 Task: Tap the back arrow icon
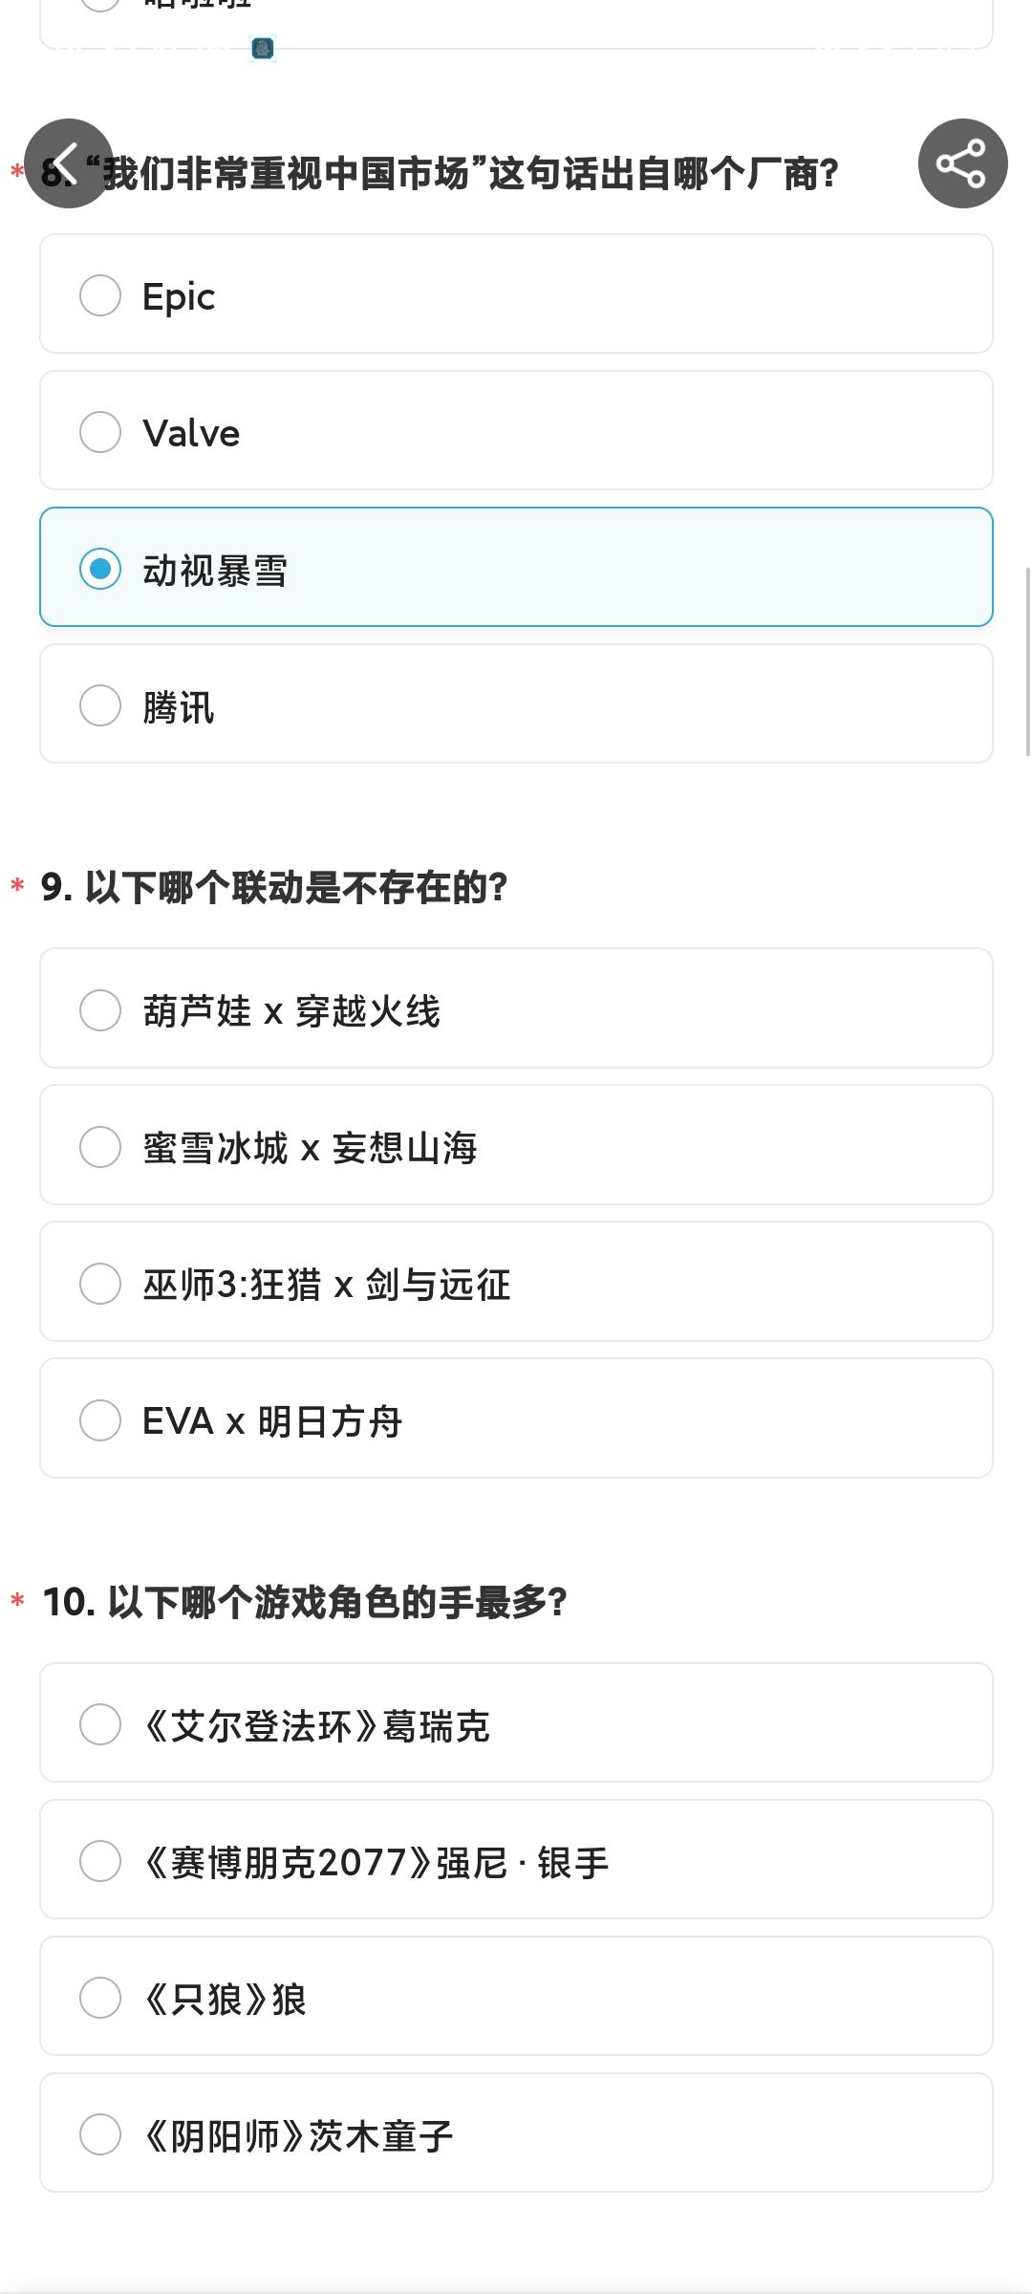coord(68,163)
